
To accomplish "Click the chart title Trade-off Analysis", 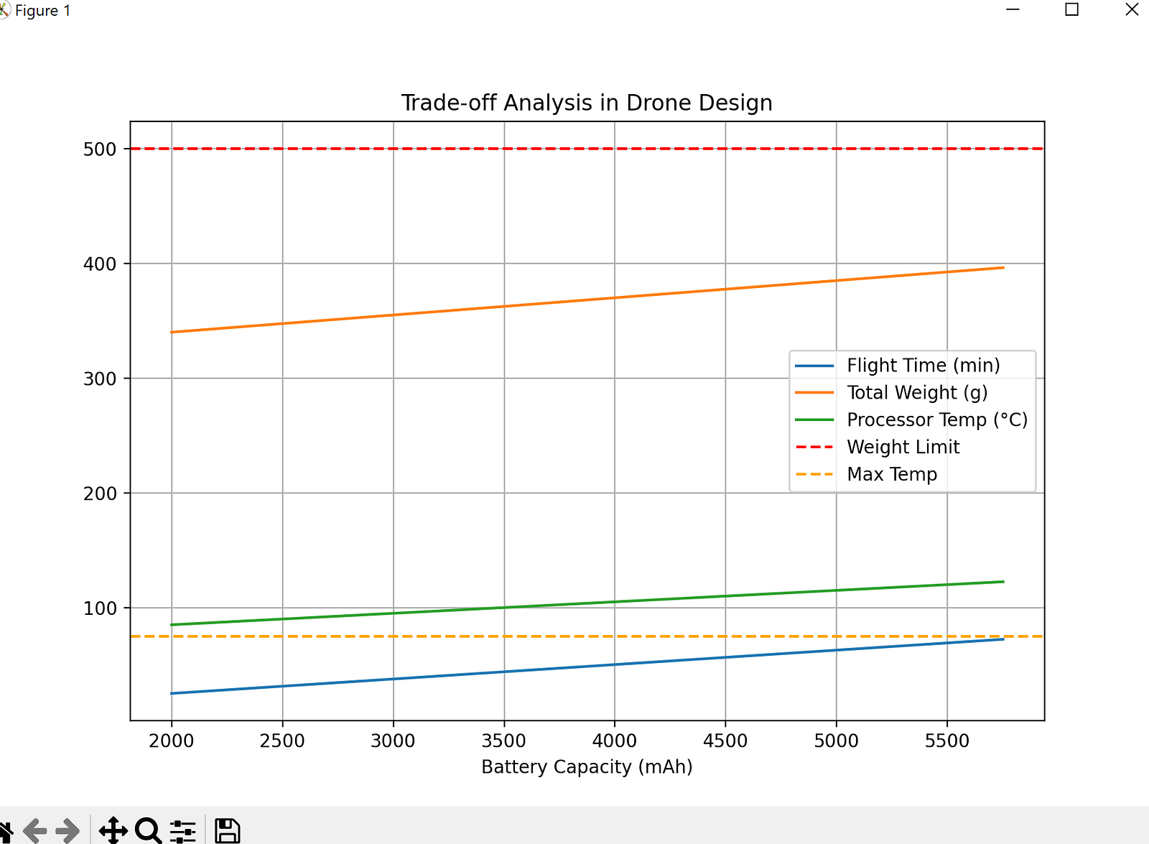I will [x=587, y=103].
